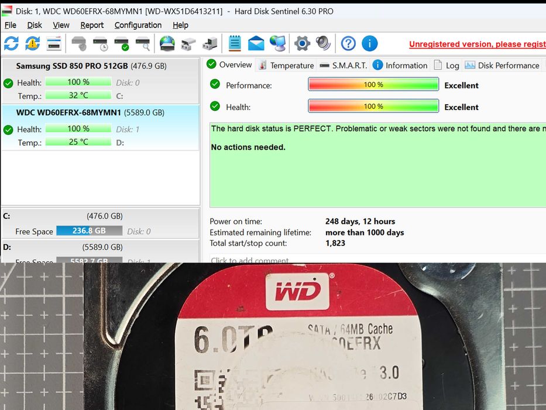546x410 pixels.
Task: Open the File menu
Action: (x=10, y=25)
